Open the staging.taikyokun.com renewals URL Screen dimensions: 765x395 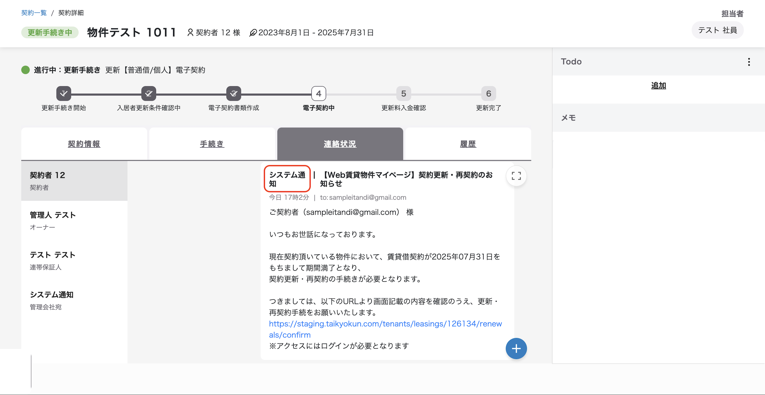pos(385,329)
